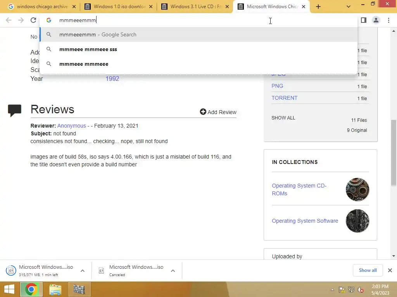This screenshot has height=297, width=397.
Task: Click the plus icon of Add Review
Action: pyautogui.click(x=203, y=112)
